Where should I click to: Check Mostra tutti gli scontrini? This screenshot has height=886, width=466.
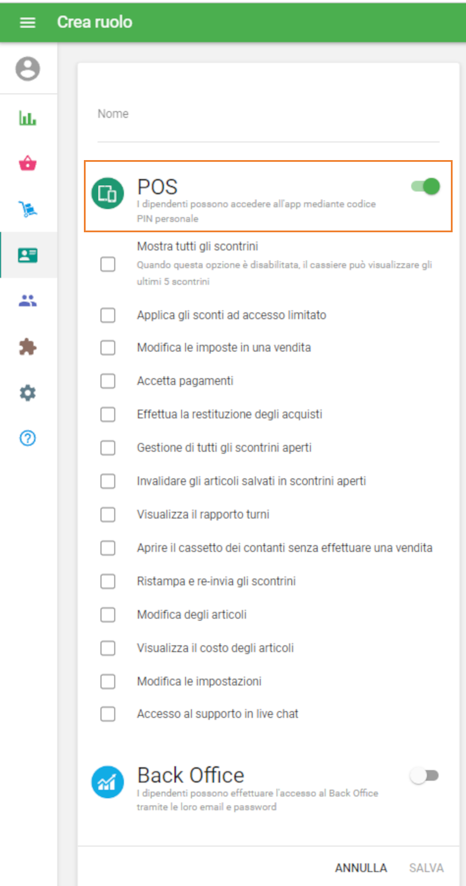click(108, 264)
